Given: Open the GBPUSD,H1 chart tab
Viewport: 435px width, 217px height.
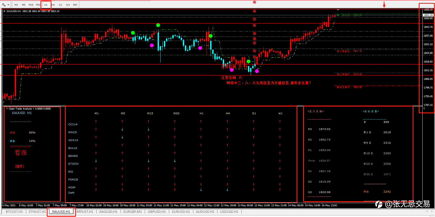Looking at the screenshot, I should [x=157, y=211].
